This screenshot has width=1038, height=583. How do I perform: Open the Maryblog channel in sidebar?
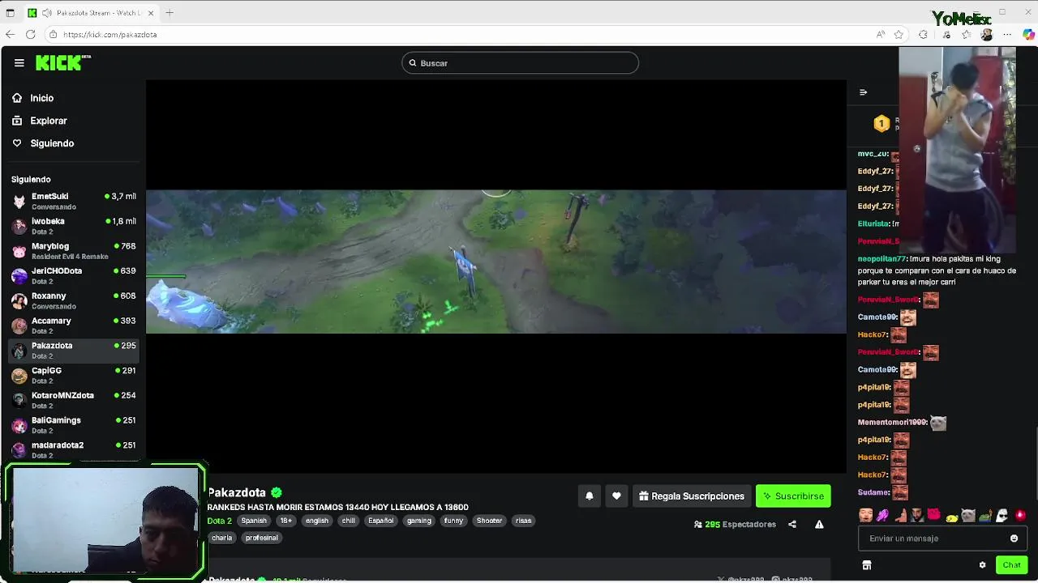click(x=73, y=251)
